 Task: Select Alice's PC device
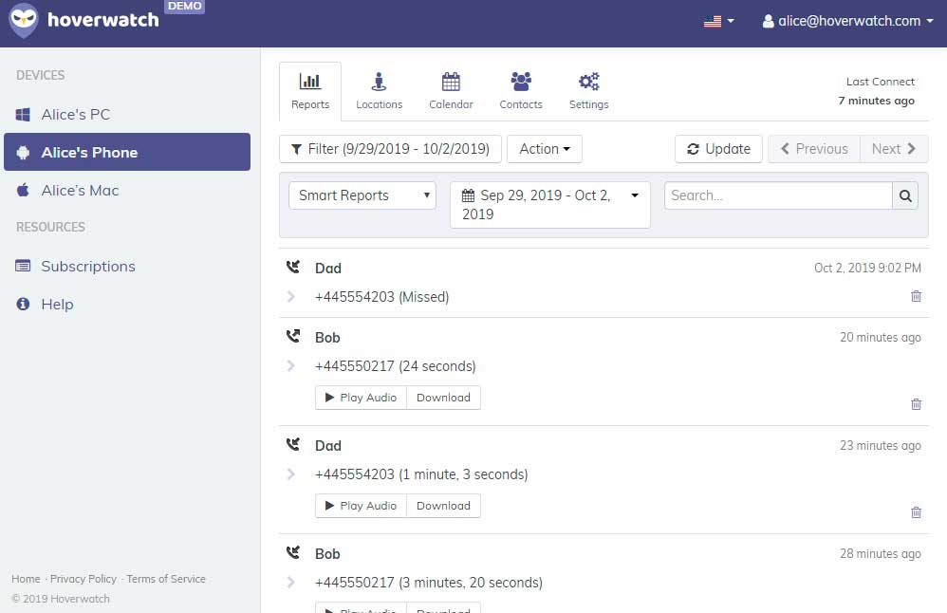pyautogui.click(x=127, y=114)
